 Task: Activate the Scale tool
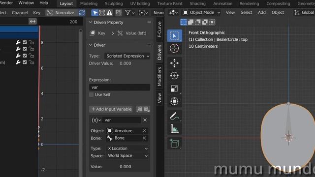174,88
